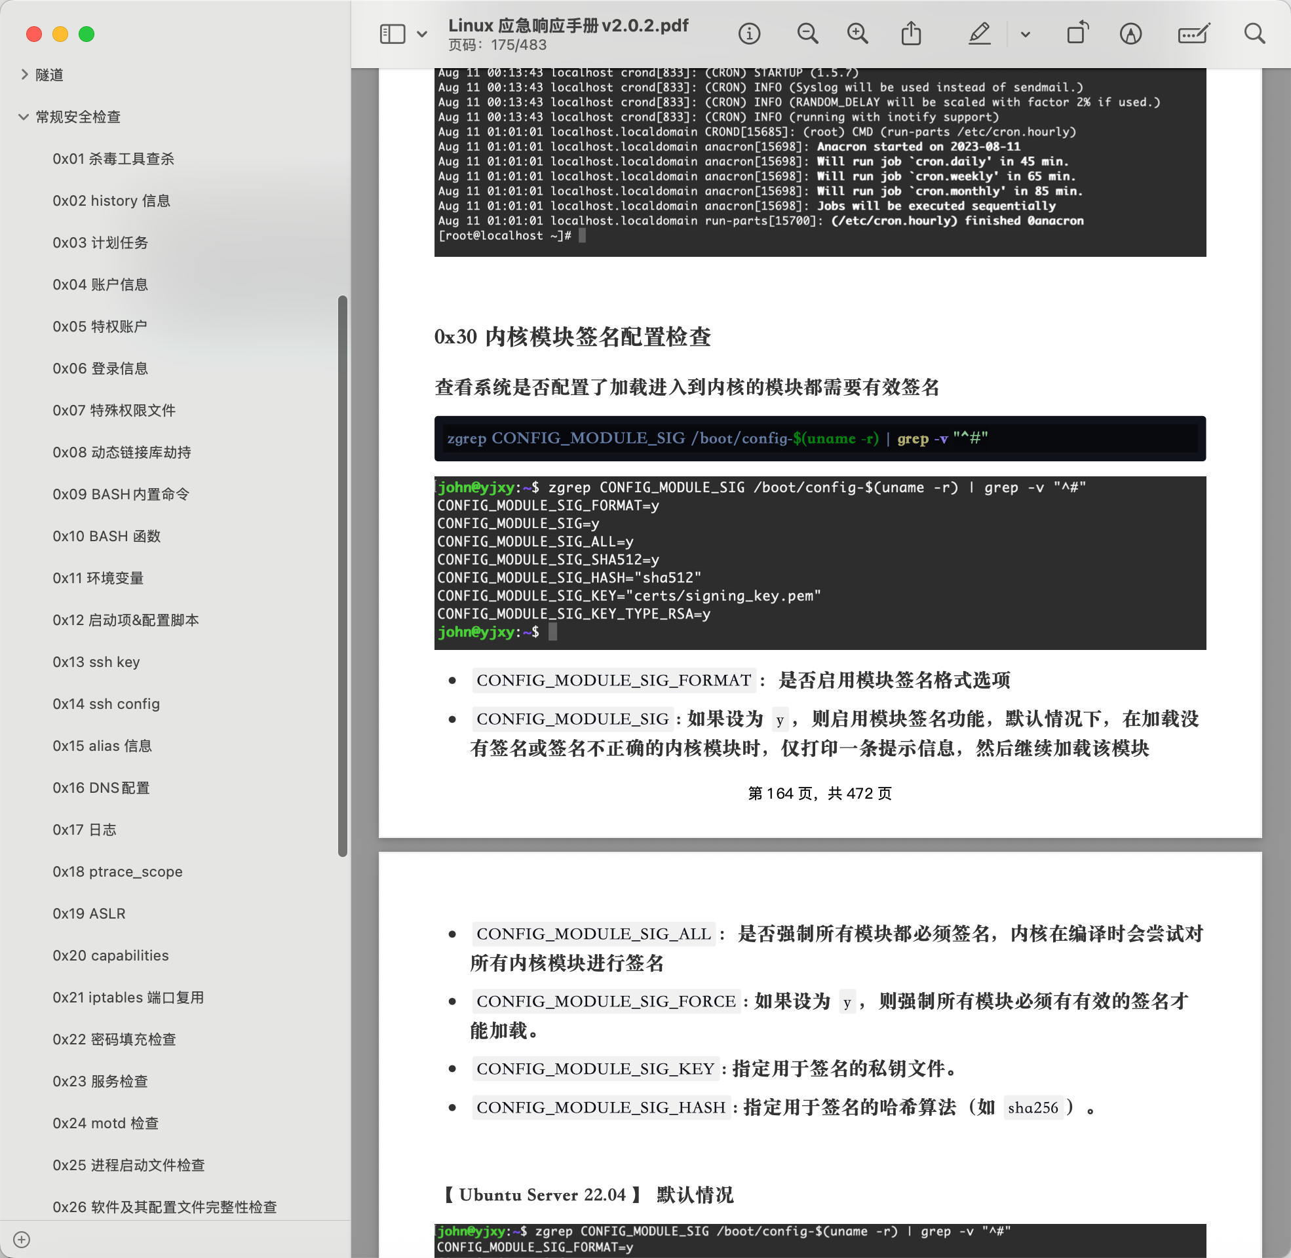
Task: Open search in document
Action: coord(1254,33)
